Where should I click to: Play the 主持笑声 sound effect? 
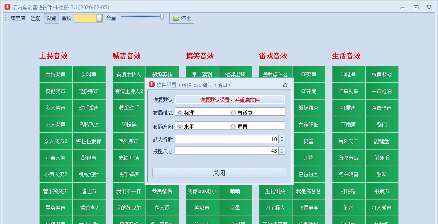pyautogui.click(x=56, y=75)
